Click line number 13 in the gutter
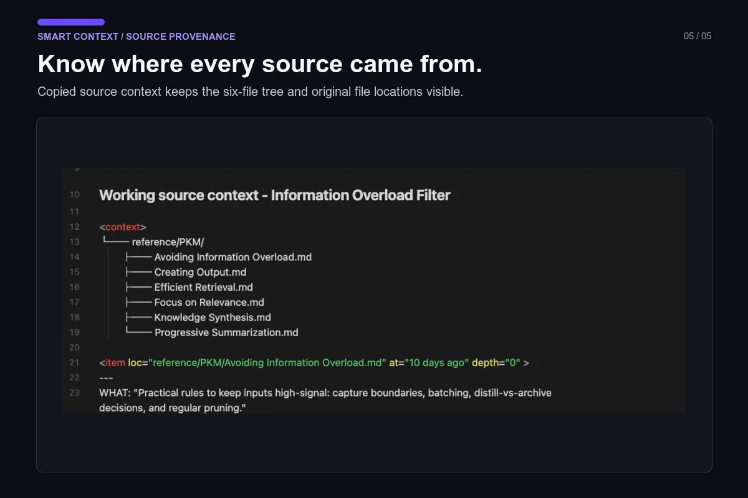Image resolution: width=748 pixels, height=498 pixels. point(75,242)
